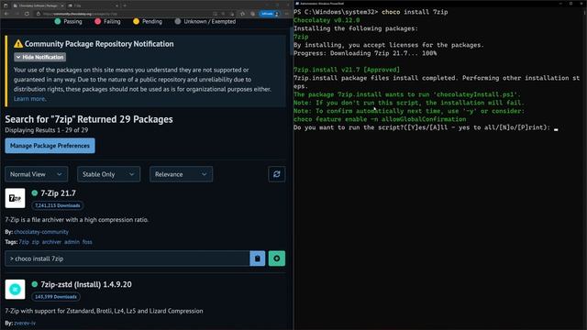Click "Chocolatey v0.12.0" line in PowerShell
587x330 pixels.
point(327,20)
